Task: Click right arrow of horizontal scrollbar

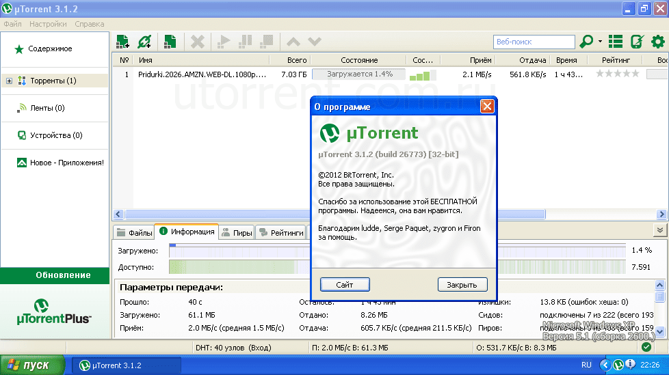Action: click(x=661, y=214)
